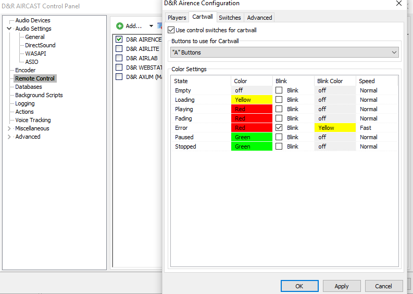Select Encoder in the settings tree
The width and height of the screenshot is (413, 294).
click(x=25, y=70)
